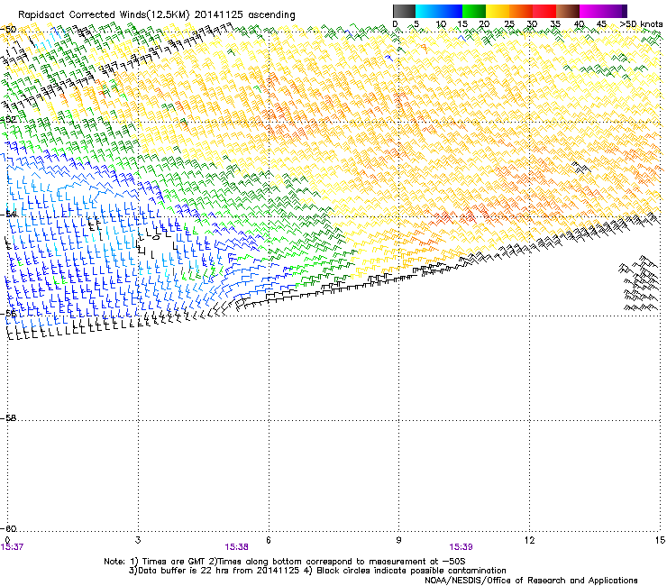
Task: Click the -54 latitude axis label
Action: pos(8,214)
